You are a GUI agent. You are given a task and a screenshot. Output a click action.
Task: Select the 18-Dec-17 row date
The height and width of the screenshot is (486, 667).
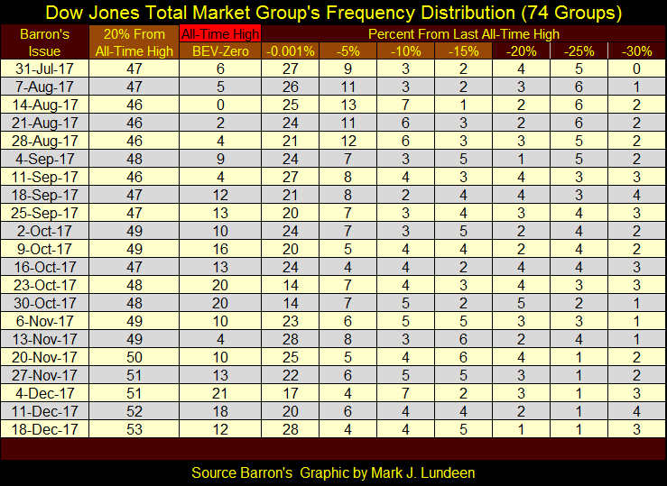tap(45, 427)
